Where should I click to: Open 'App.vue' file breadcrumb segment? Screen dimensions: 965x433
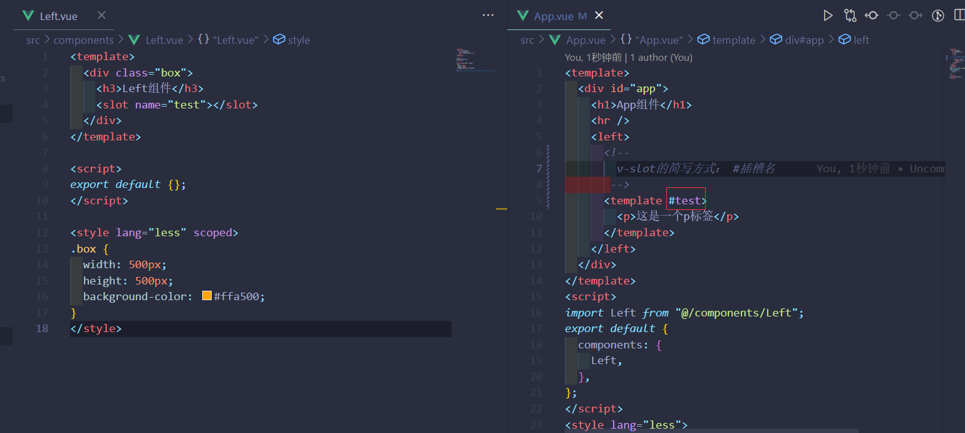(586, 40)
